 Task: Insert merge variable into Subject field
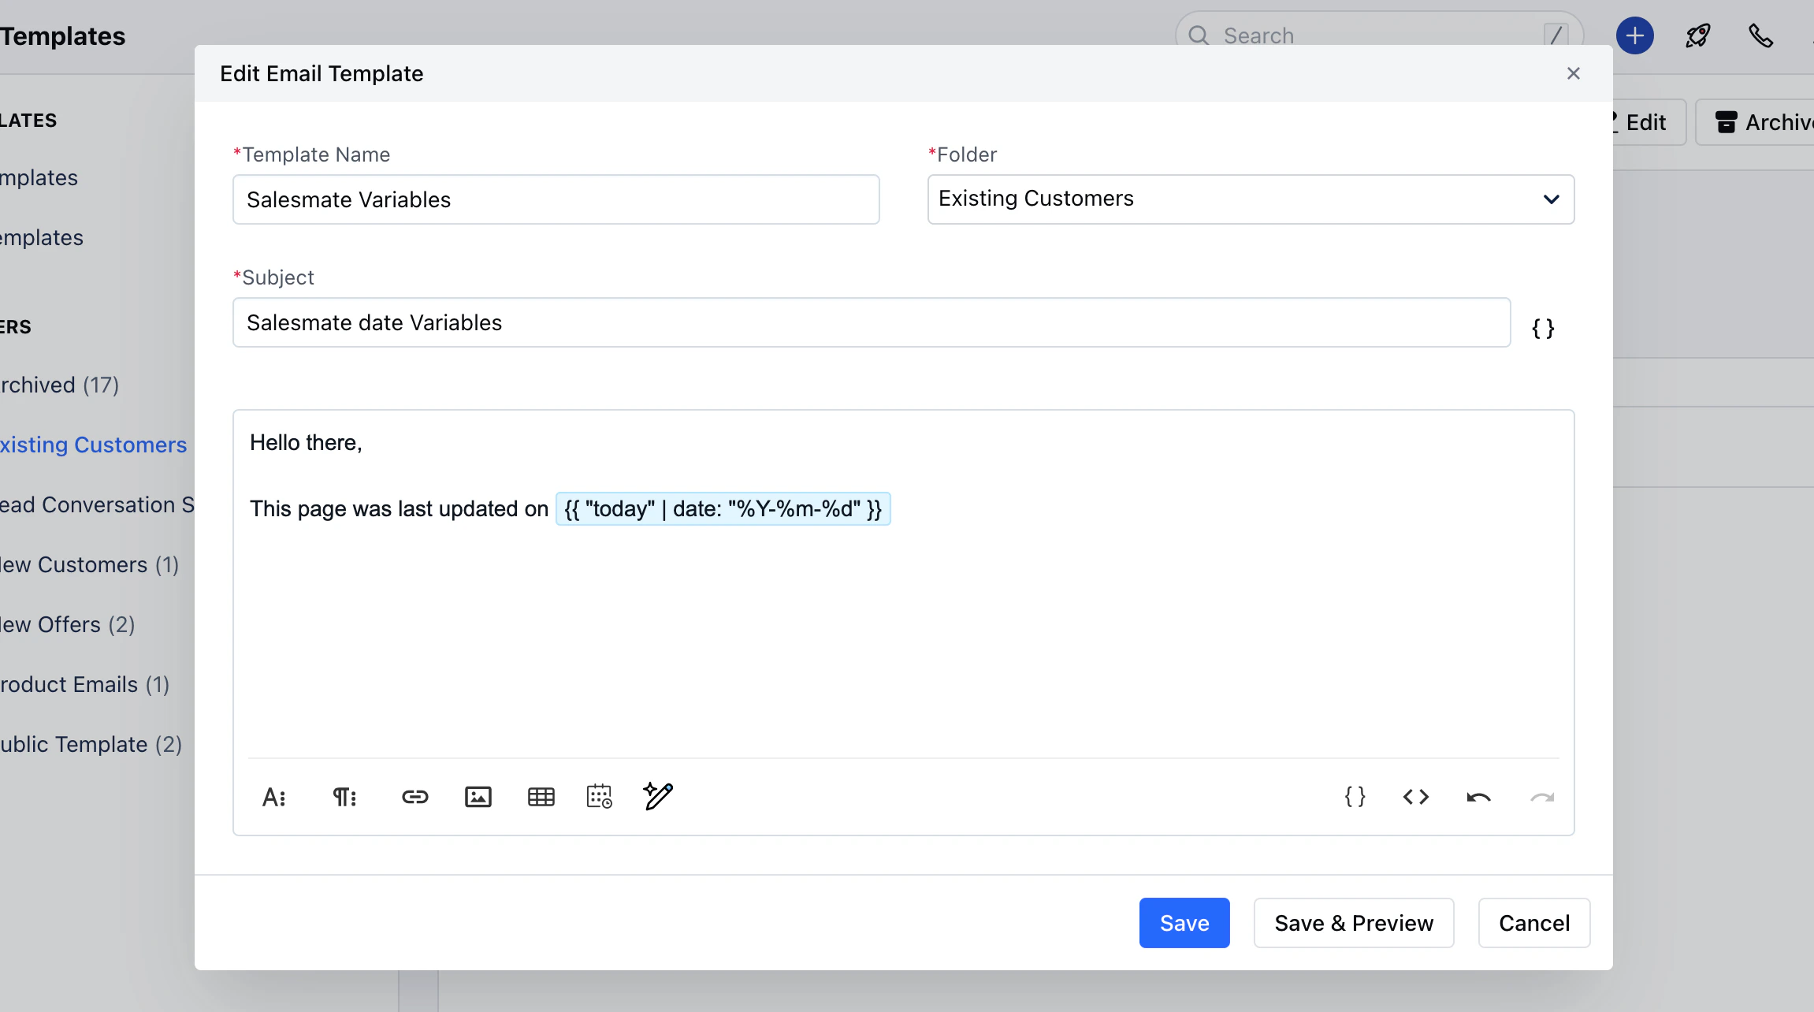tap(1543, 328)
